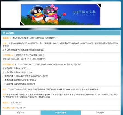Click the QQ图标点亮器 banner title text

pos(84,12)
